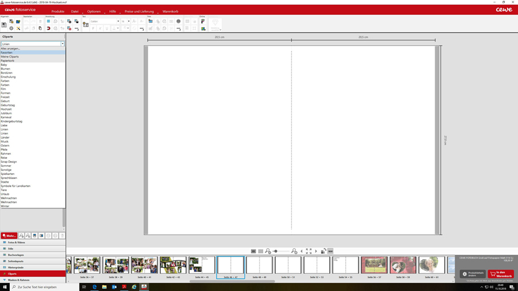
Task: Choose the Hochzeit clipart category
Action: point(32,109)
